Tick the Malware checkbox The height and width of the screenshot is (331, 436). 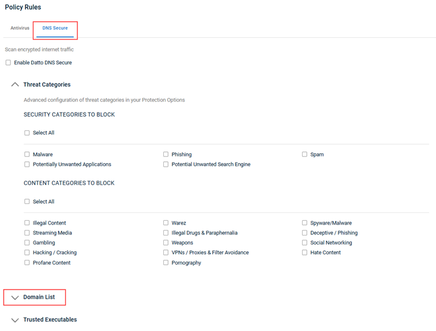point(27,155)
